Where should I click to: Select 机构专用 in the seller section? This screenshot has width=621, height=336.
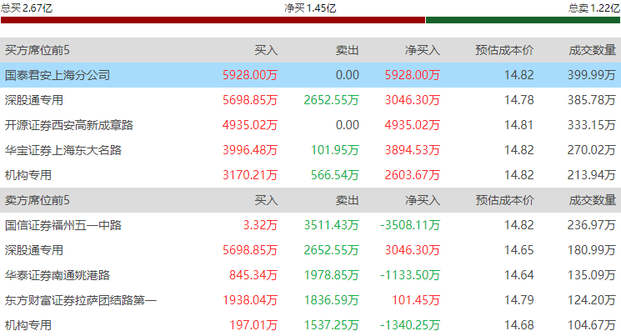[x=28, y=325]
